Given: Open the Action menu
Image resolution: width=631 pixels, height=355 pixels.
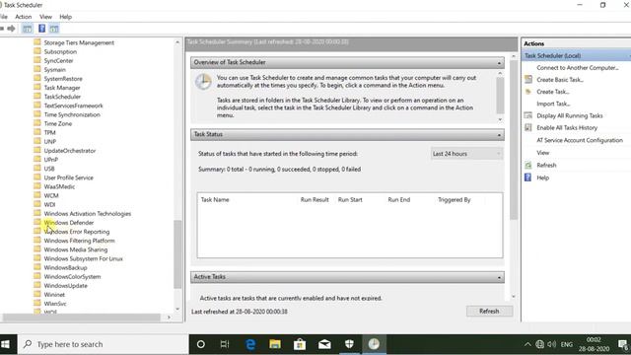Looking at the screenshot, I should point(23,17).
